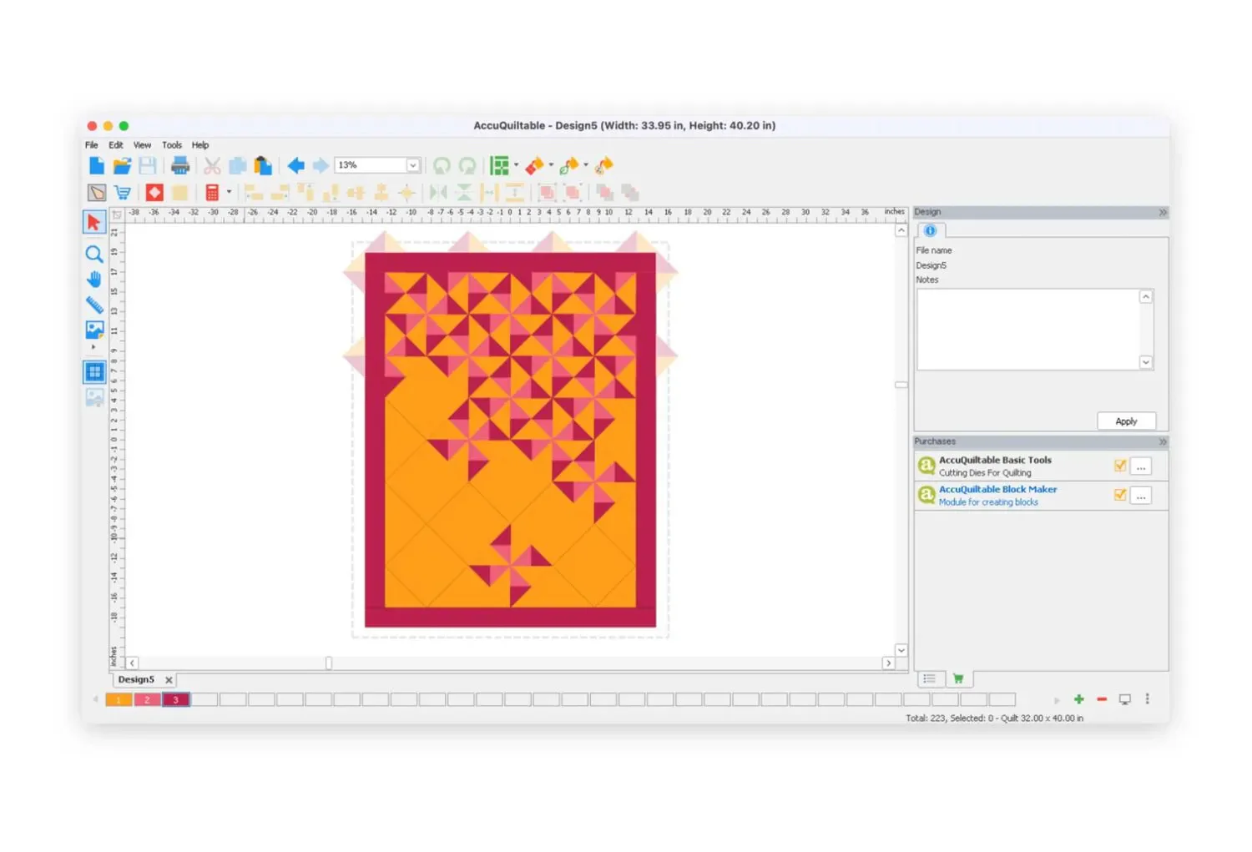The image size is (1252, 852).
Task: Select the zoom magnifier tool
Action: (94, 255)
